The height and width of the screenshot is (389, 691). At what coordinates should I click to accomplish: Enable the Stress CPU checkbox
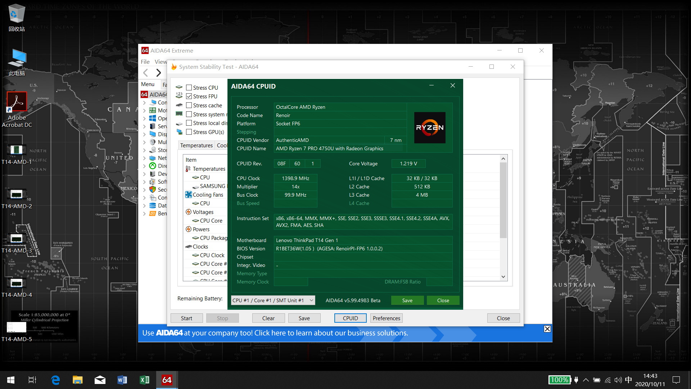[189, 88]
